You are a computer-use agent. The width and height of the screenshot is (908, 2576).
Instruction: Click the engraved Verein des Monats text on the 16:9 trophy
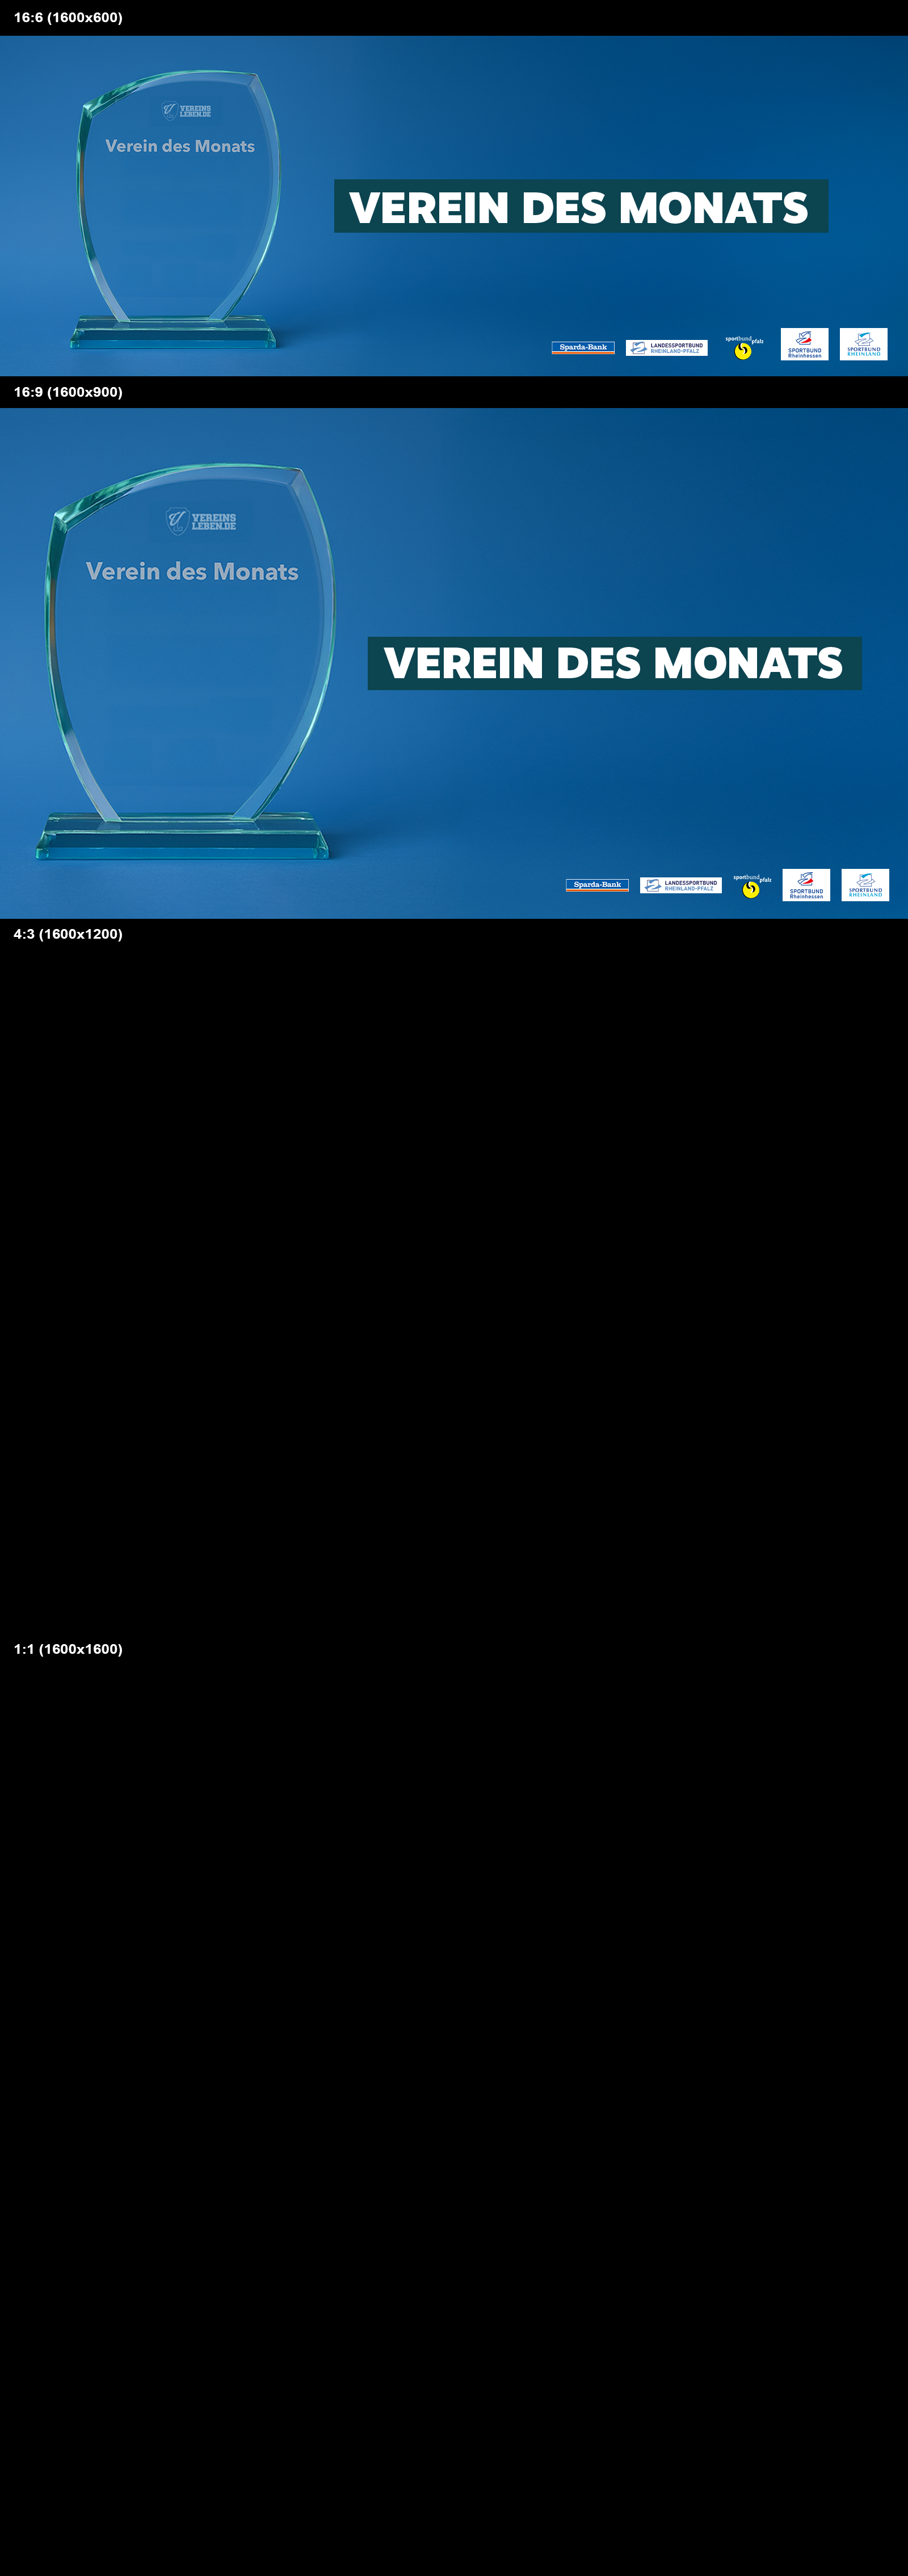point(192,572)
